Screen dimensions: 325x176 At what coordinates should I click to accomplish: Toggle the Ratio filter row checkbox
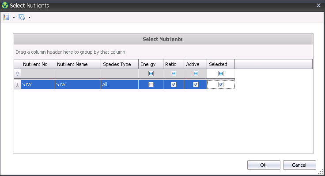(x=174, y=73)
